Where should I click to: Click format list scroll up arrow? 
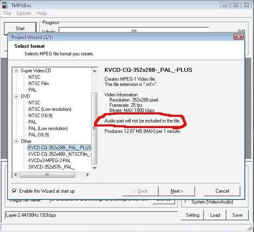(x=95, y=71)
